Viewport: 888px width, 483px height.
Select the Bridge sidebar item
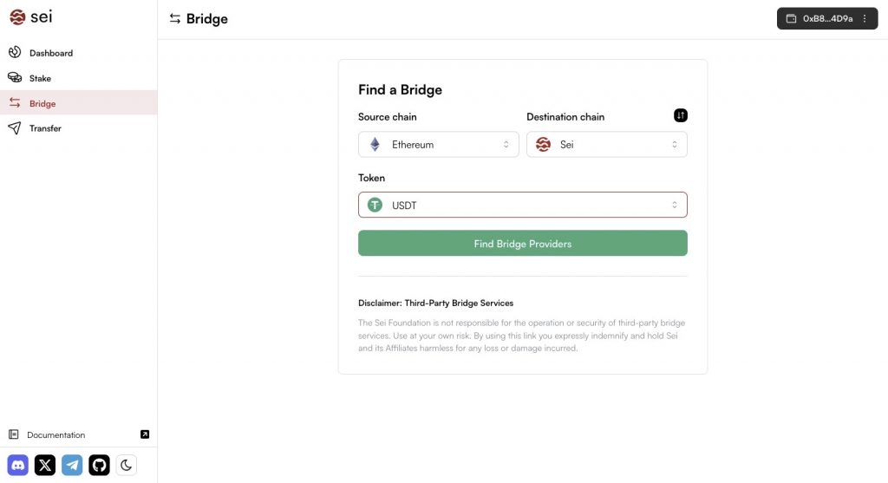(x=42, y=103)
